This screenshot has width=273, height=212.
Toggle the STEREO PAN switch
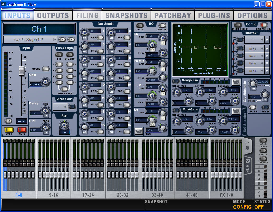point(64,89)
